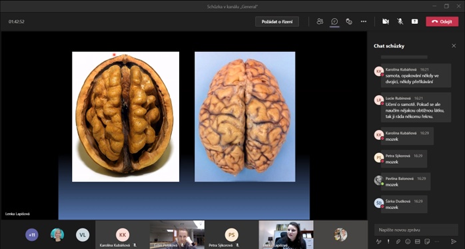Close the Chat schůzky panel
Image resolution: width=465 pixels, height=249 pixels.
[454, 46]
